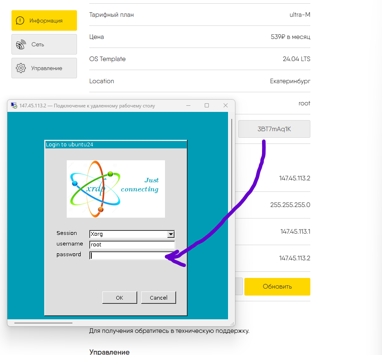The height and width of the screenshot is (355, 382).
Task: Open the Информация sidebar tab
Action: (x=44, y=20)
